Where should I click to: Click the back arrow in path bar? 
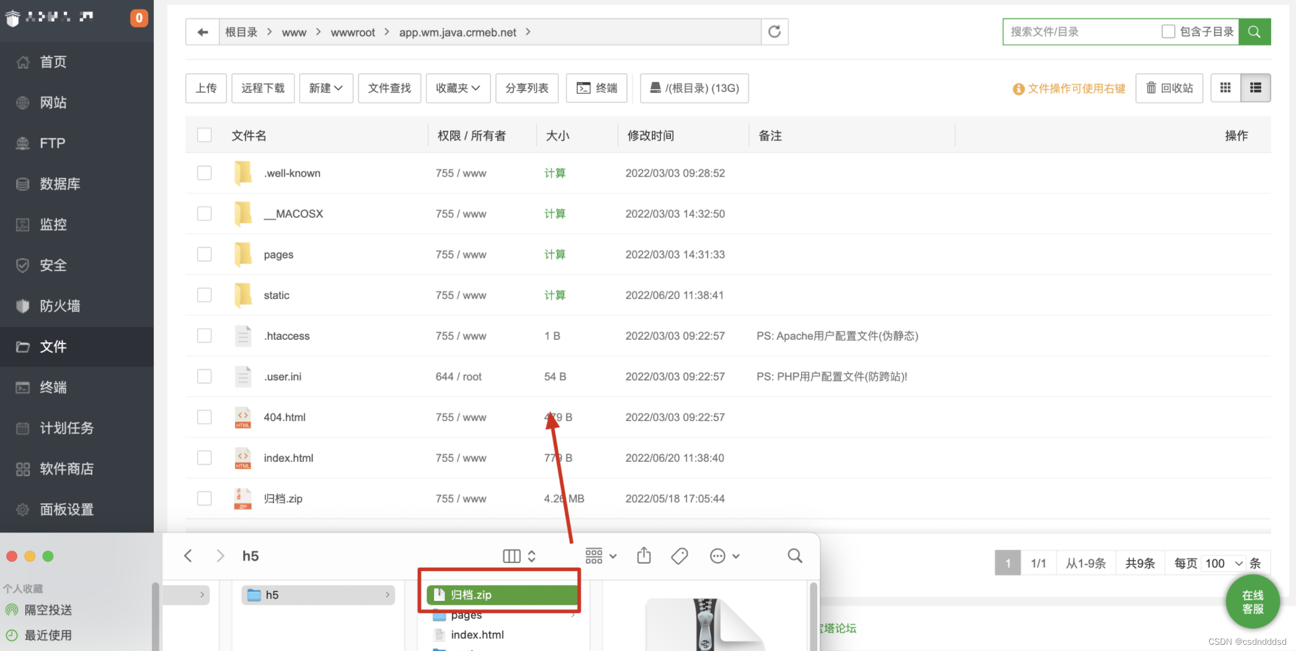[x=202, y=32]
